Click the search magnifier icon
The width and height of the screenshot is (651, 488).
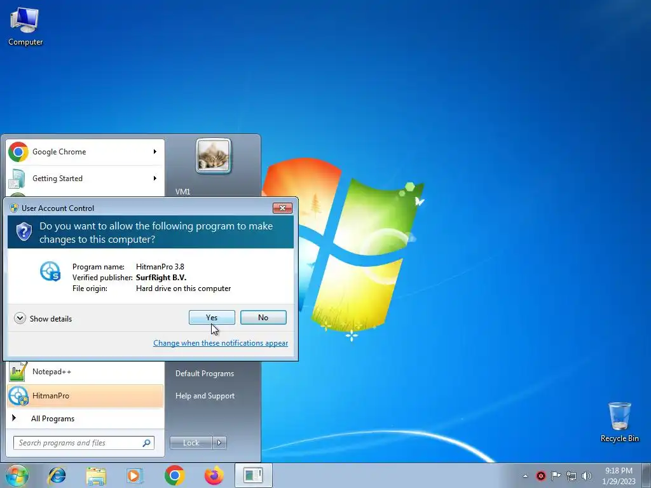pos(146,443)
